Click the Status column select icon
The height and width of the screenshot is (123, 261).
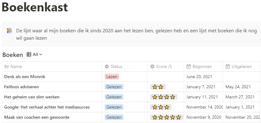click(x=107, y=66)
